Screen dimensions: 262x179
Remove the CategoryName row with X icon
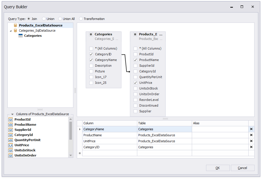pyautogui.click(x=251, y=129)
